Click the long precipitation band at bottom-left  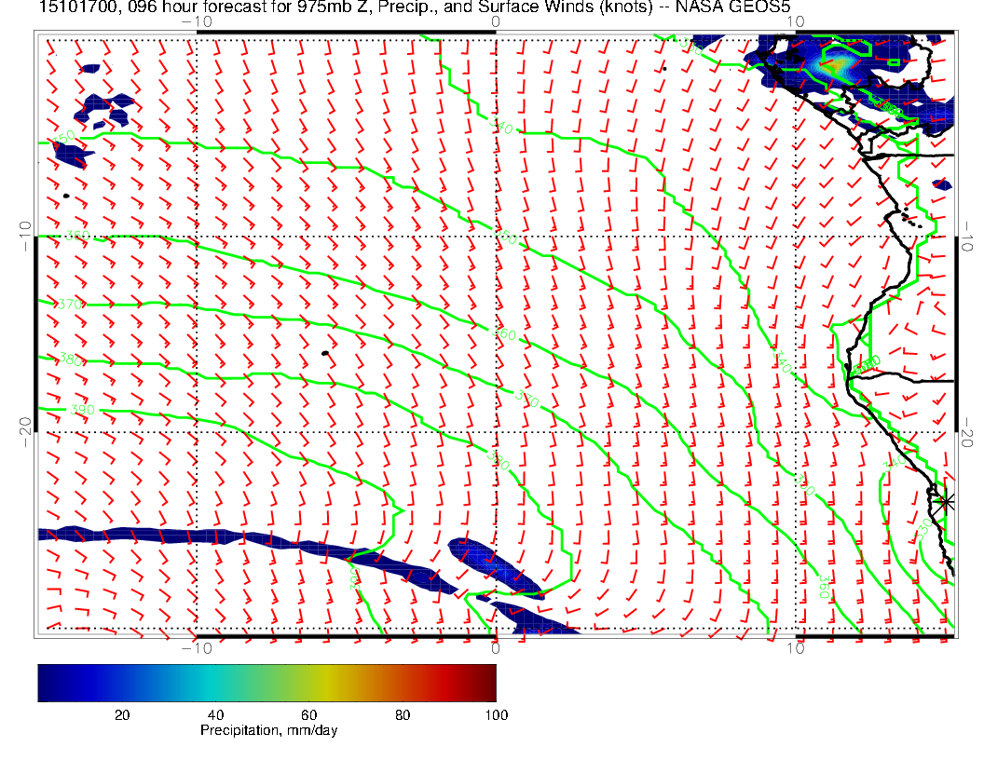click(x=186, y=536)
